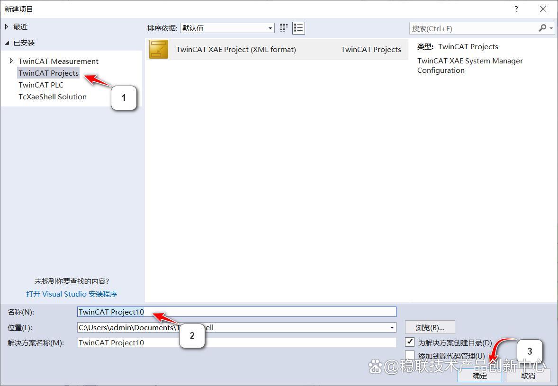Open the help question mark button
The width and height of the screenshot is (558, 386).
pyautogui.click(x=516, y=9)
